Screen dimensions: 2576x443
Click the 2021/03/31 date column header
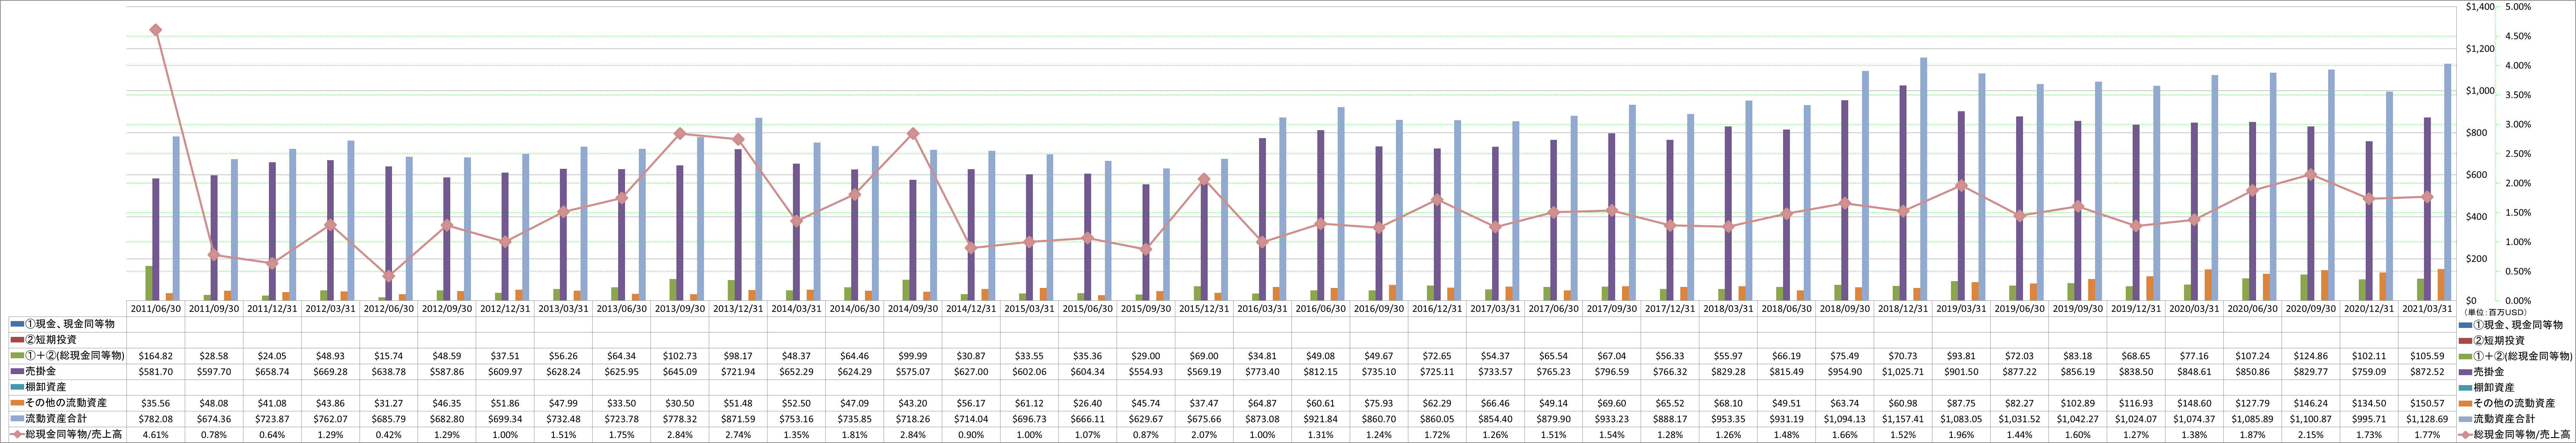tap(2427, 309)
